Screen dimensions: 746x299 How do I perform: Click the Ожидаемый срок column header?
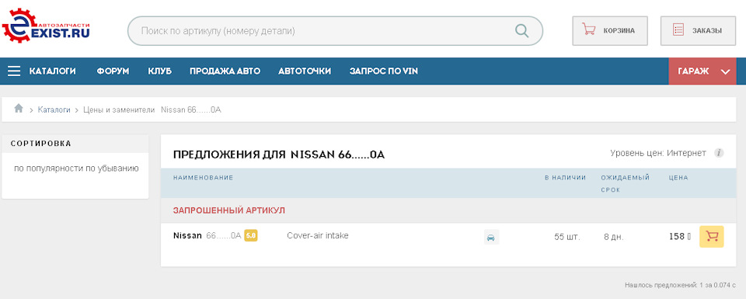tap(625, 183)
